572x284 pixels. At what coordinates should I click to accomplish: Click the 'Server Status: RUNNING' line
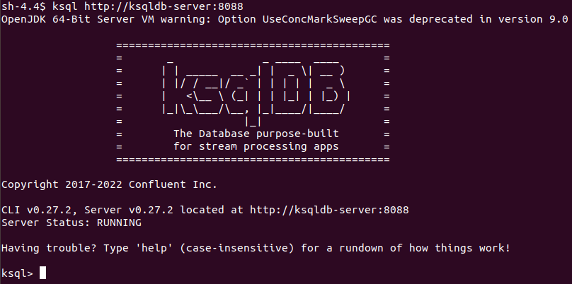click(x=71, y=223)
